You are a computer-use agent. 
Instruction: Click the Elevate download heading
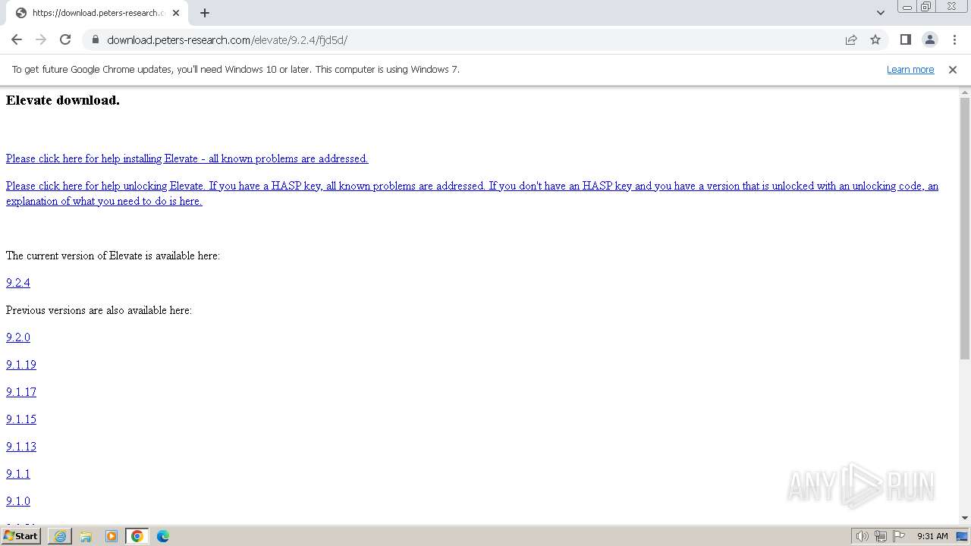[63, 100]
